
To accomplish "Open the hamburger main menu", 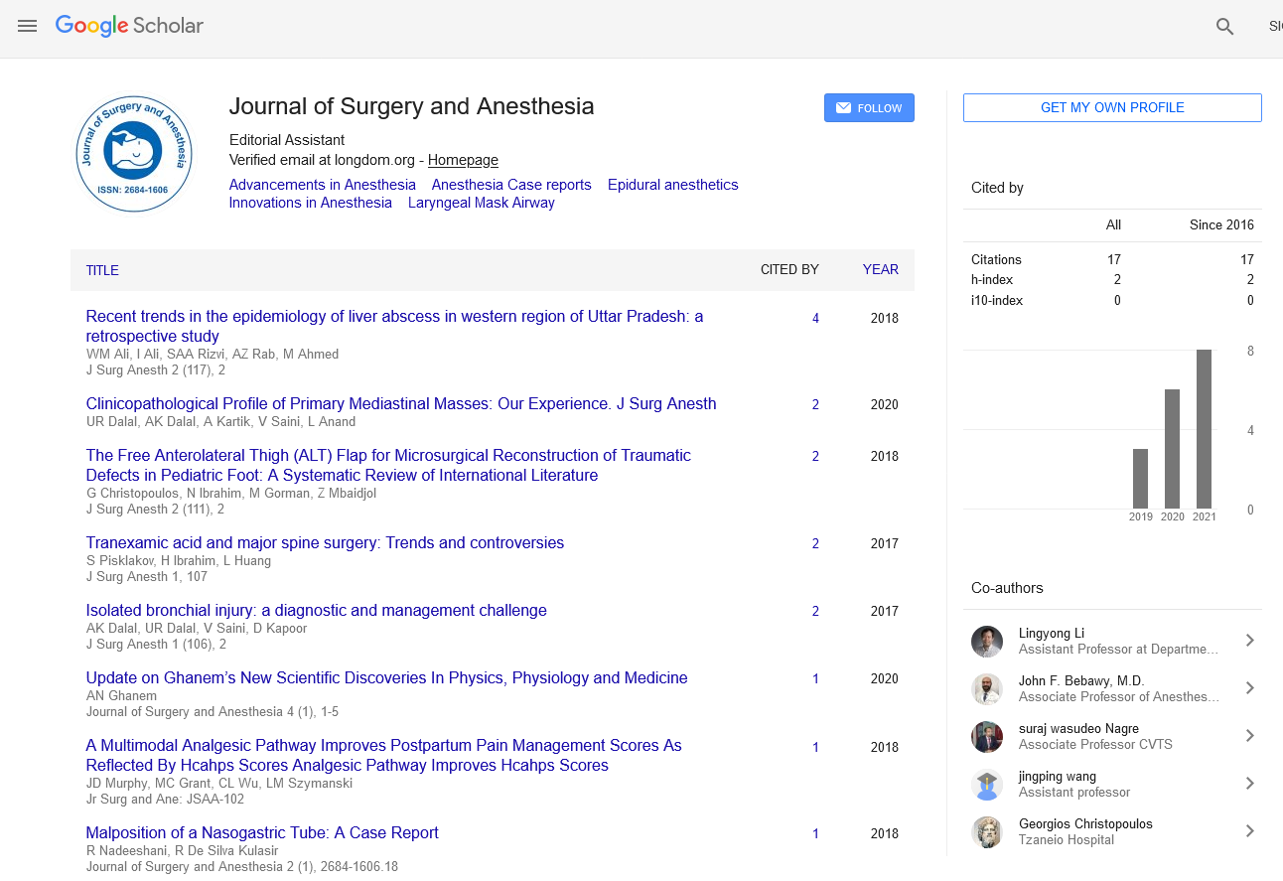I will coord(27,26).
